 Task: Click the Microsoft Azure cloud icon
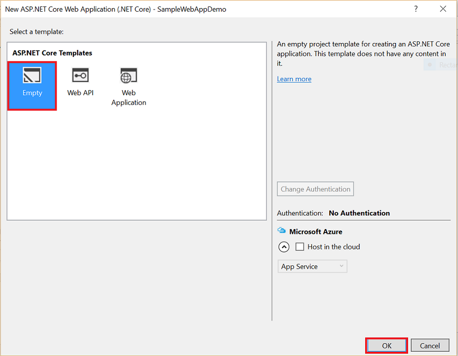click(x=281, y=230)
